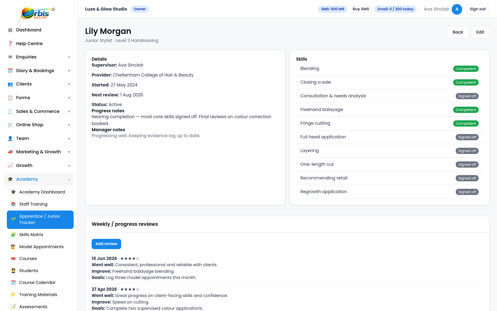Click the Training Materials folder icon

click(x=13, y=295)
